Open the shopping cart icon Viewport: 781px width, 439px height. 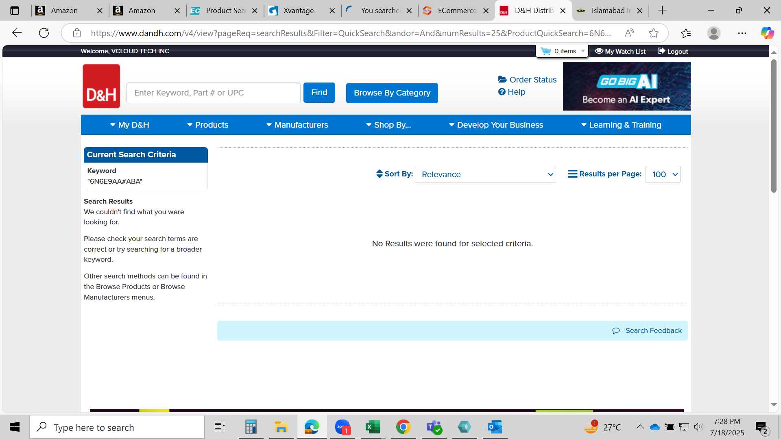pos(546,51)
